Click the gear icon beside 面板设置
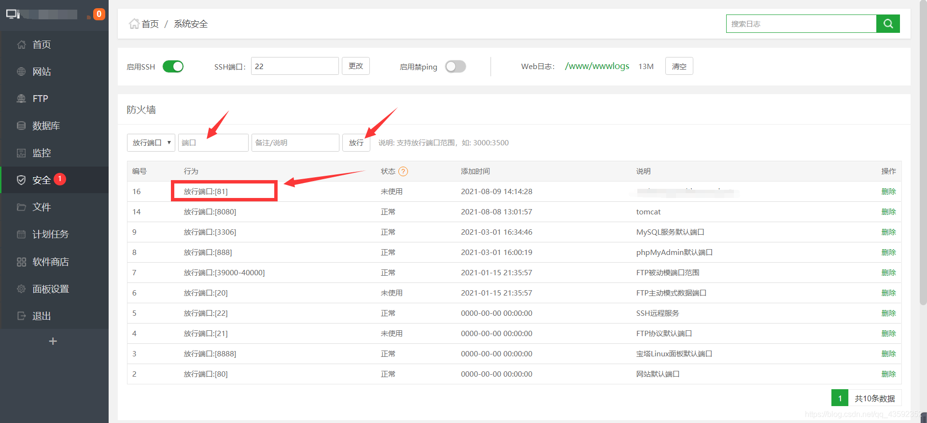 [x=21, y=289]
